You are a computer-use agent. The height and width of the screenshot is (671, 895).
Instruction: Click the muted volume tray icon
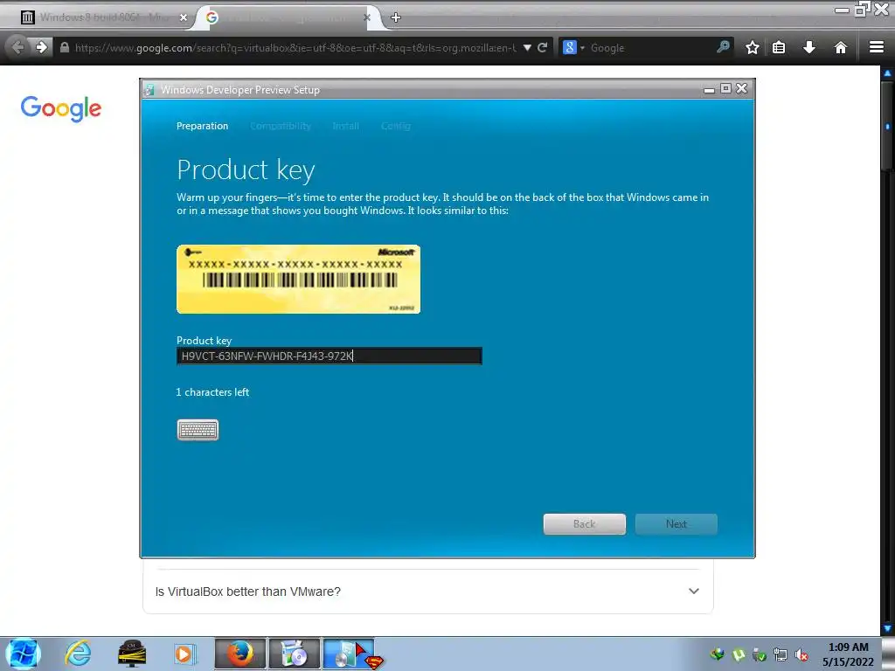[801, 654]
